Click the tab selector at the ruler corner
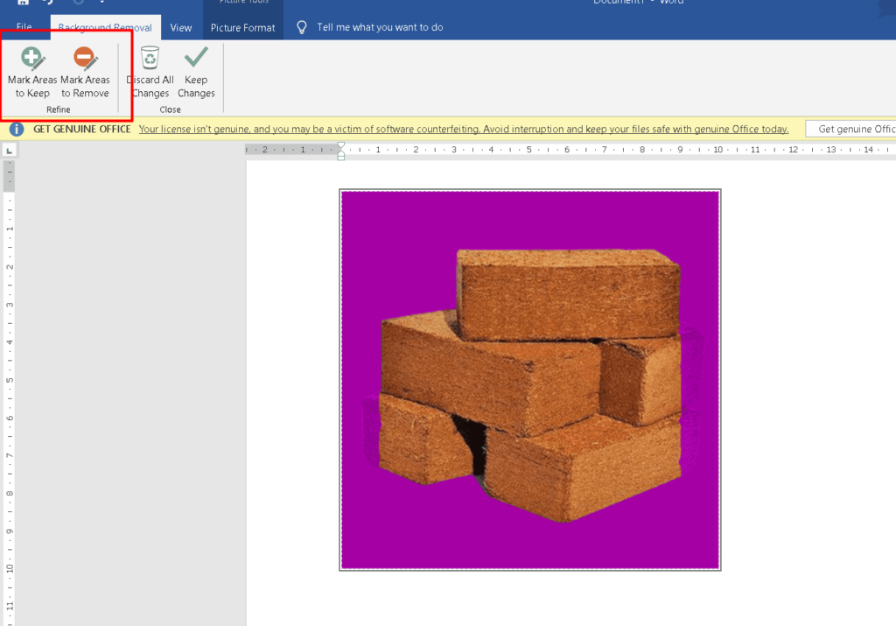Screen dimensions: 896x626 (x=9, y=151)
